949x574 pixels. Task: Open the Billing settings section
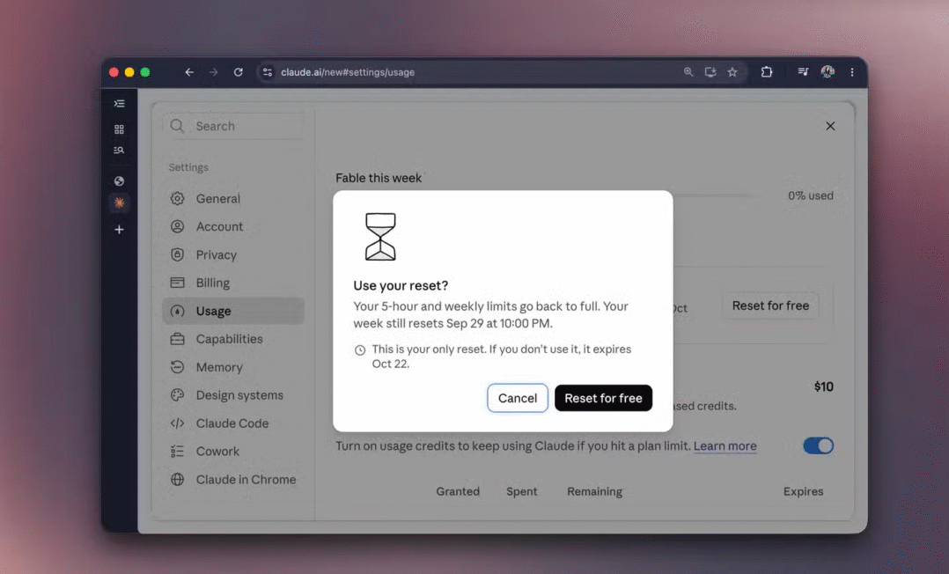coord(233,283)
